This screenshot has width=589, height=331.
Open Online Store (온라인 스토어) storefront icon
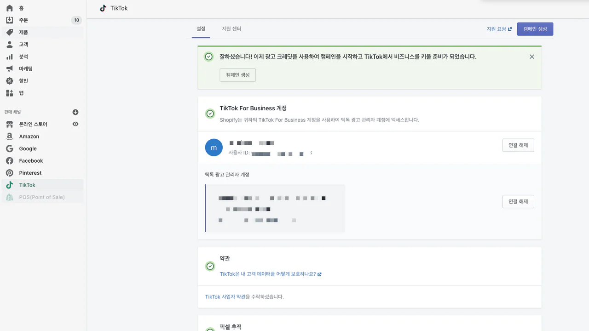click(x=10, y=124)
